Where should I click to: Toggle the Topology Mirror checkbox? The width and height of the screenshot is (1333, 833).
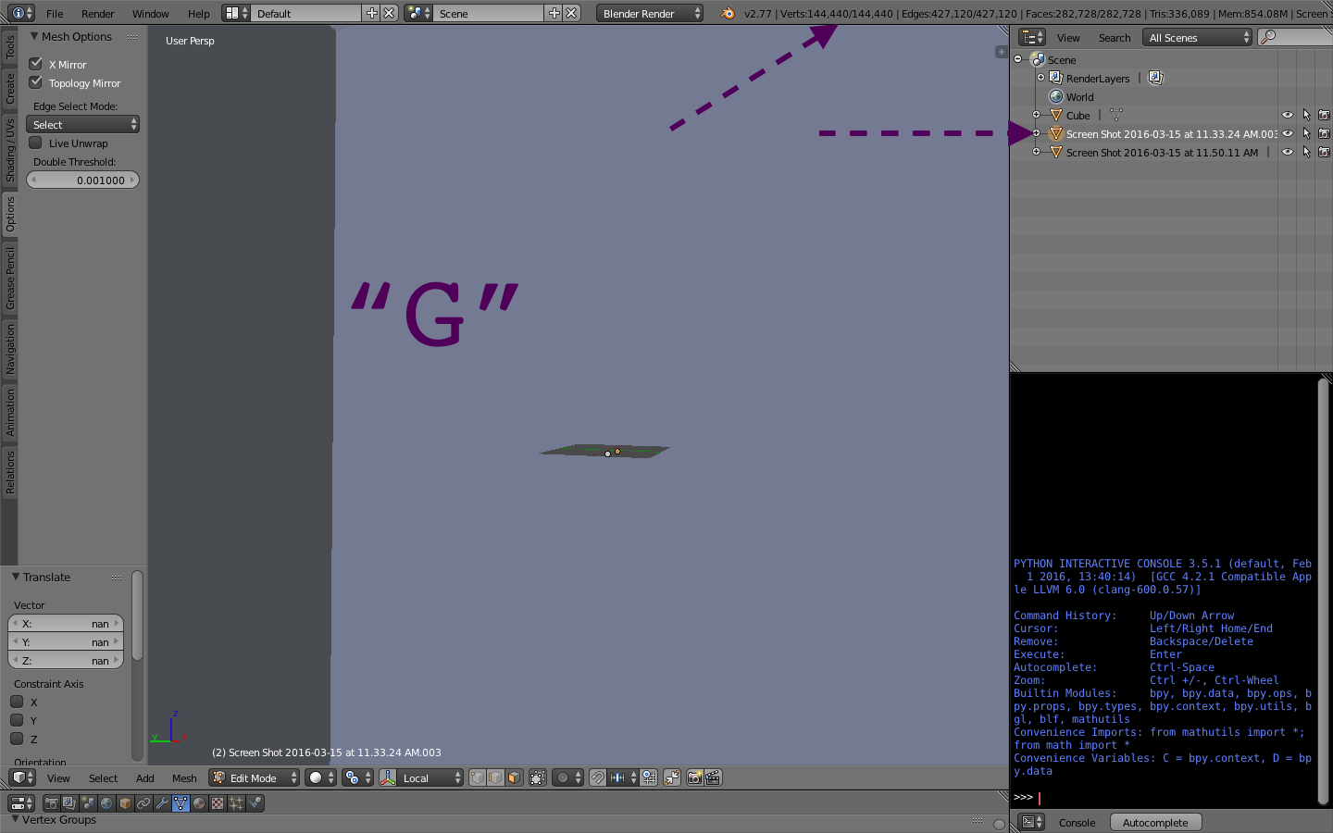click(x=36, y=82)
